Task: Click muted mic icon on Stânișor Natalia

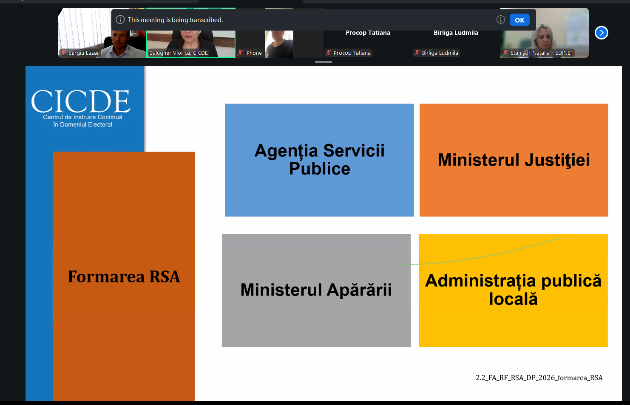Action: click(x=505, y=53)
